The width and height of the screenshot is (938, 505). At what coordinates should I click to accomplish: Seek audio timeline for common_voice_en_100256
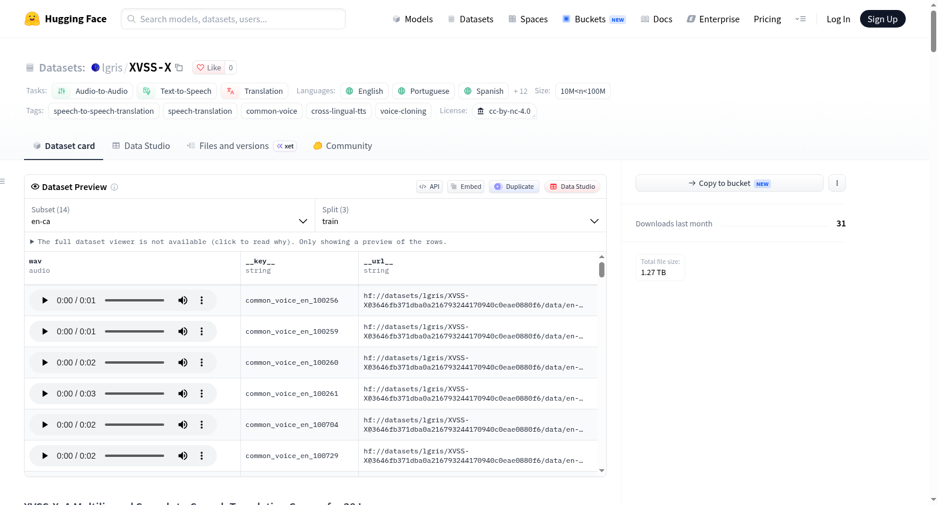(134, 300)
